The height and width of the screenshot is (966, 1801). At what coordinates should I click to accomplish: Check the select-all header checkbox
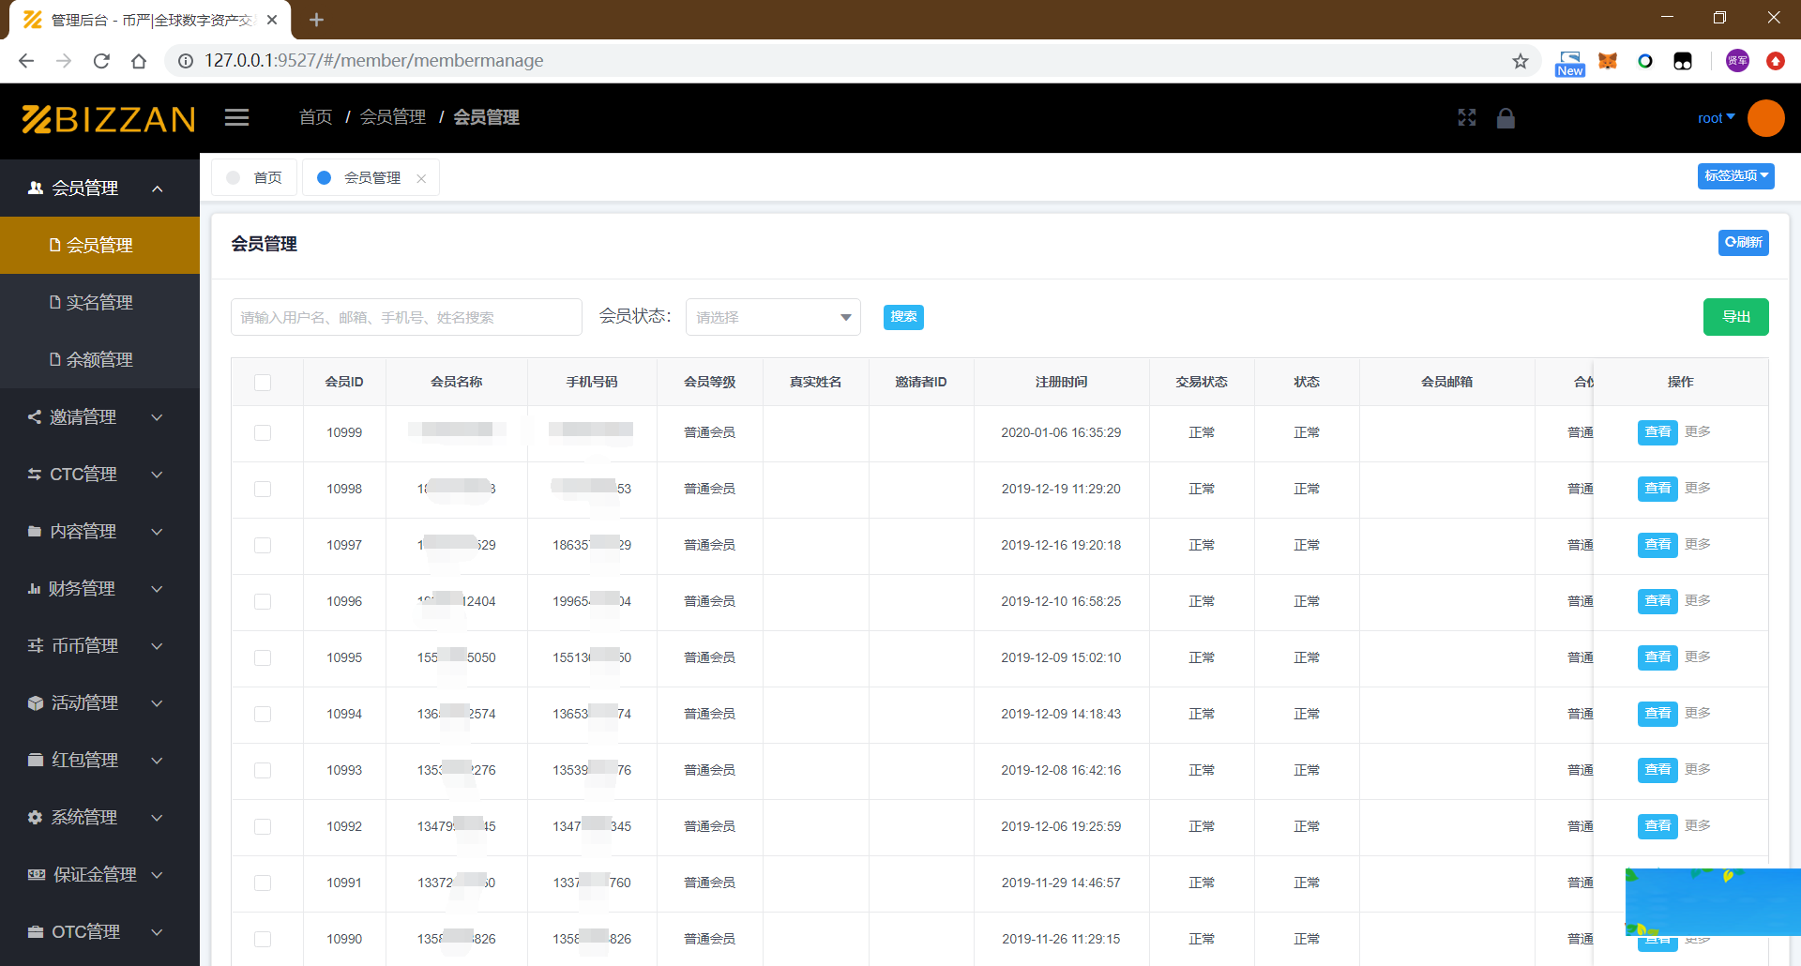pyautogui.click(x=263, y=383)
